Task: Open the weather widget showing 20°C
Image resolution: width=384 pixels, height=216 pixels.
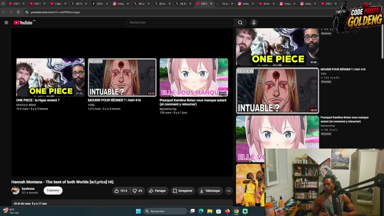Action: [x=10, y=211]
